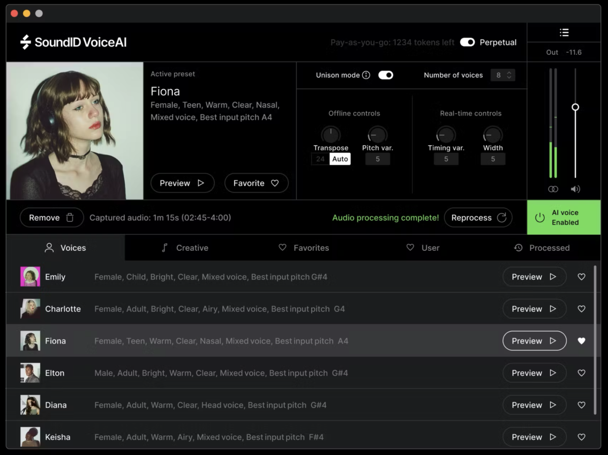The height and width of the screenshot is (455, 608).
Task: Click the Transpose value field 24
Action: click(320, 159)
